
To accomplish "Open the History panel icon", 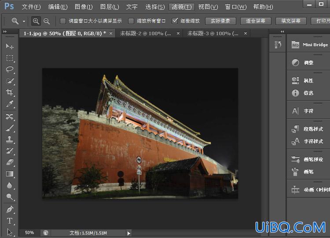I will click(x=278, y=44).
